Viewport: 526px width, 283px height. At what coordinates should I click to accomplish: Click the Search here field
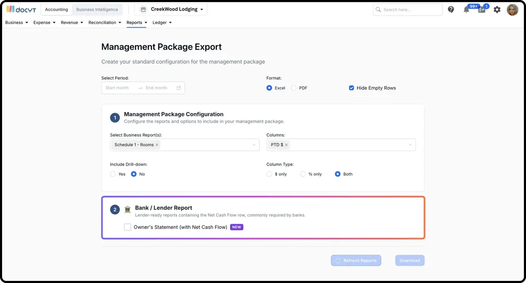(408, 10)
